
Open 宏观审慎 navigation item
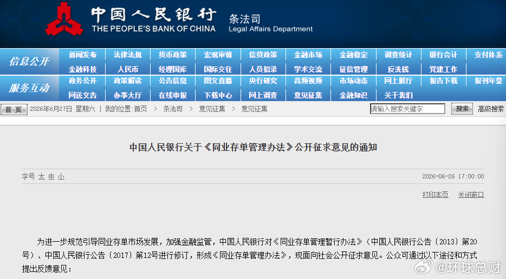218,55
